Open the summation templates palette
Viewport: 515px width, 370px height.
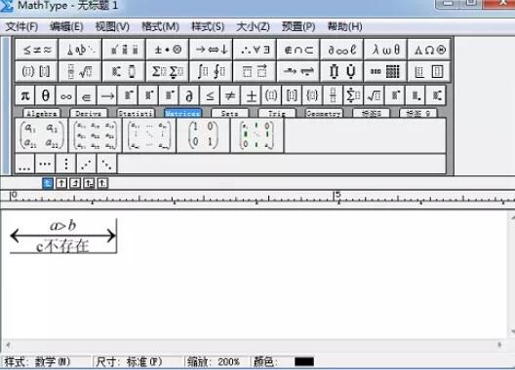[x=168, y=71]
